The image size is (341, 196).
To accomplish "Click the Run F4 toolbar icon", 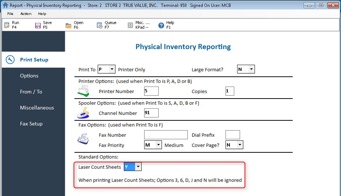I will click(x=7, y=25).
